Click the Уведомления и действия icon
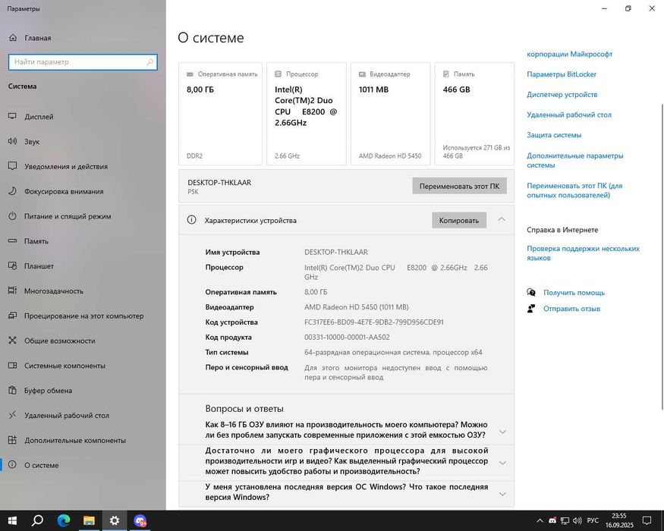 [x=12, y=166]
